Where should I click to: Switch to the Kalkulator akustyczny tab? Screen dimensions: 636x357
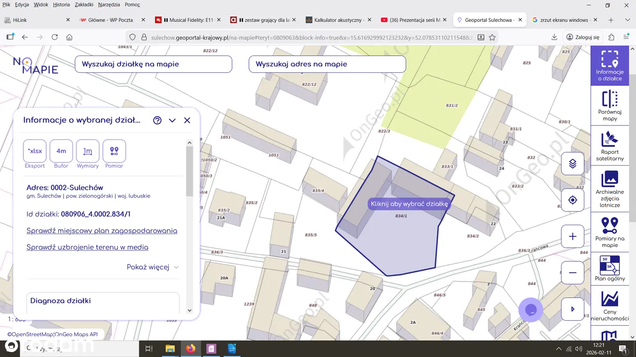coord(339,20)
